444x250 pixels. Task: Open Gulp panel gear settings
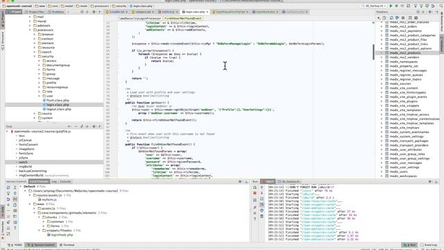(94, 126)
